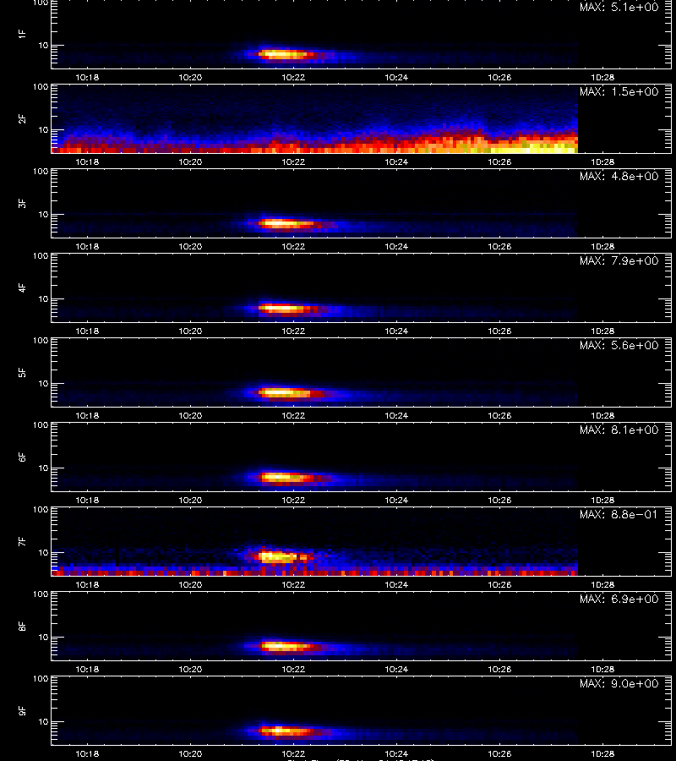Click the 100 y-axis value of panel 7F

pyautogui.click(x=41, y=510)
